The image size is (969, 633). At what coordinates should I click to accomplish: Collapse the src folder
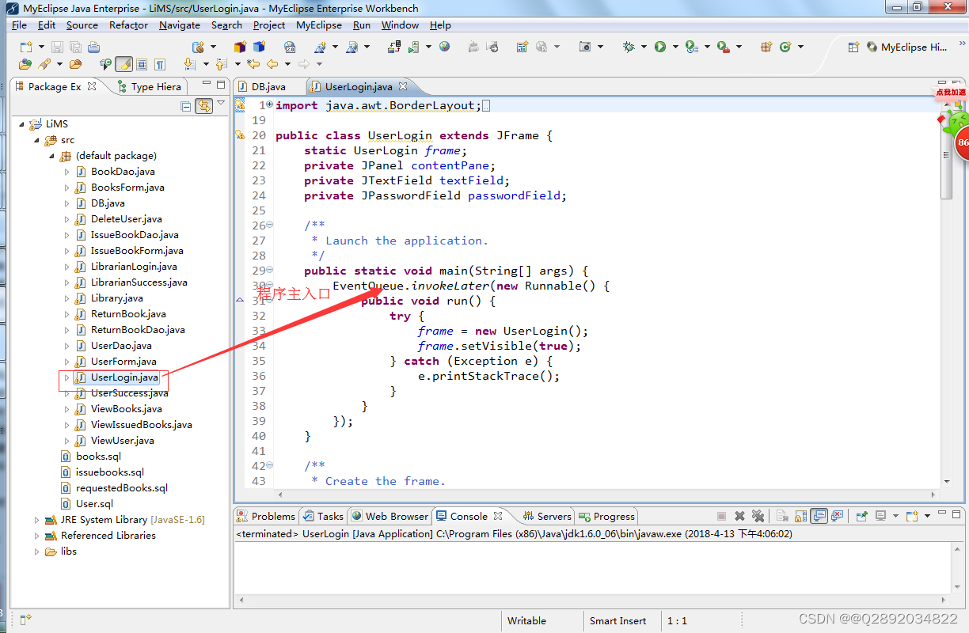coord(35,139)
